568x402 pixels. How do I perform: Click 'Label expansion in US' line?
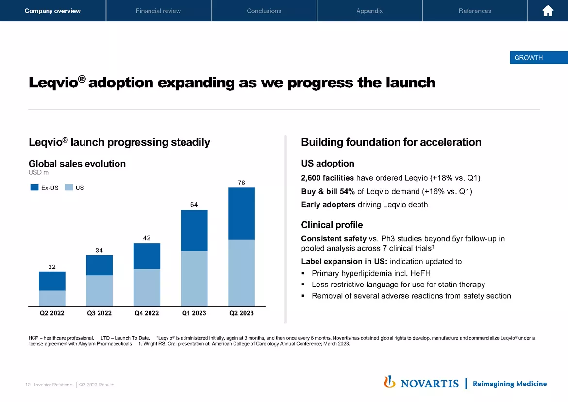[382, 262]
